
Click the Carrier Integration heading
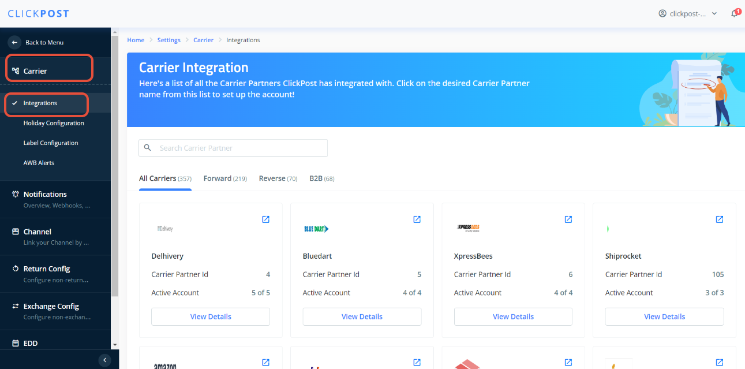[x=194, y=68]
